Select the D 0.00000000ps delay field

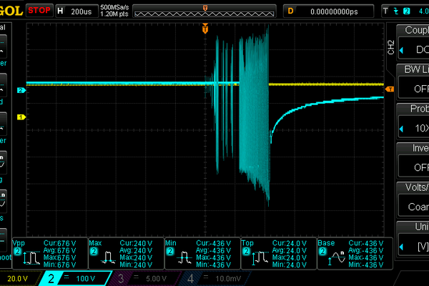tap(329, 11)
